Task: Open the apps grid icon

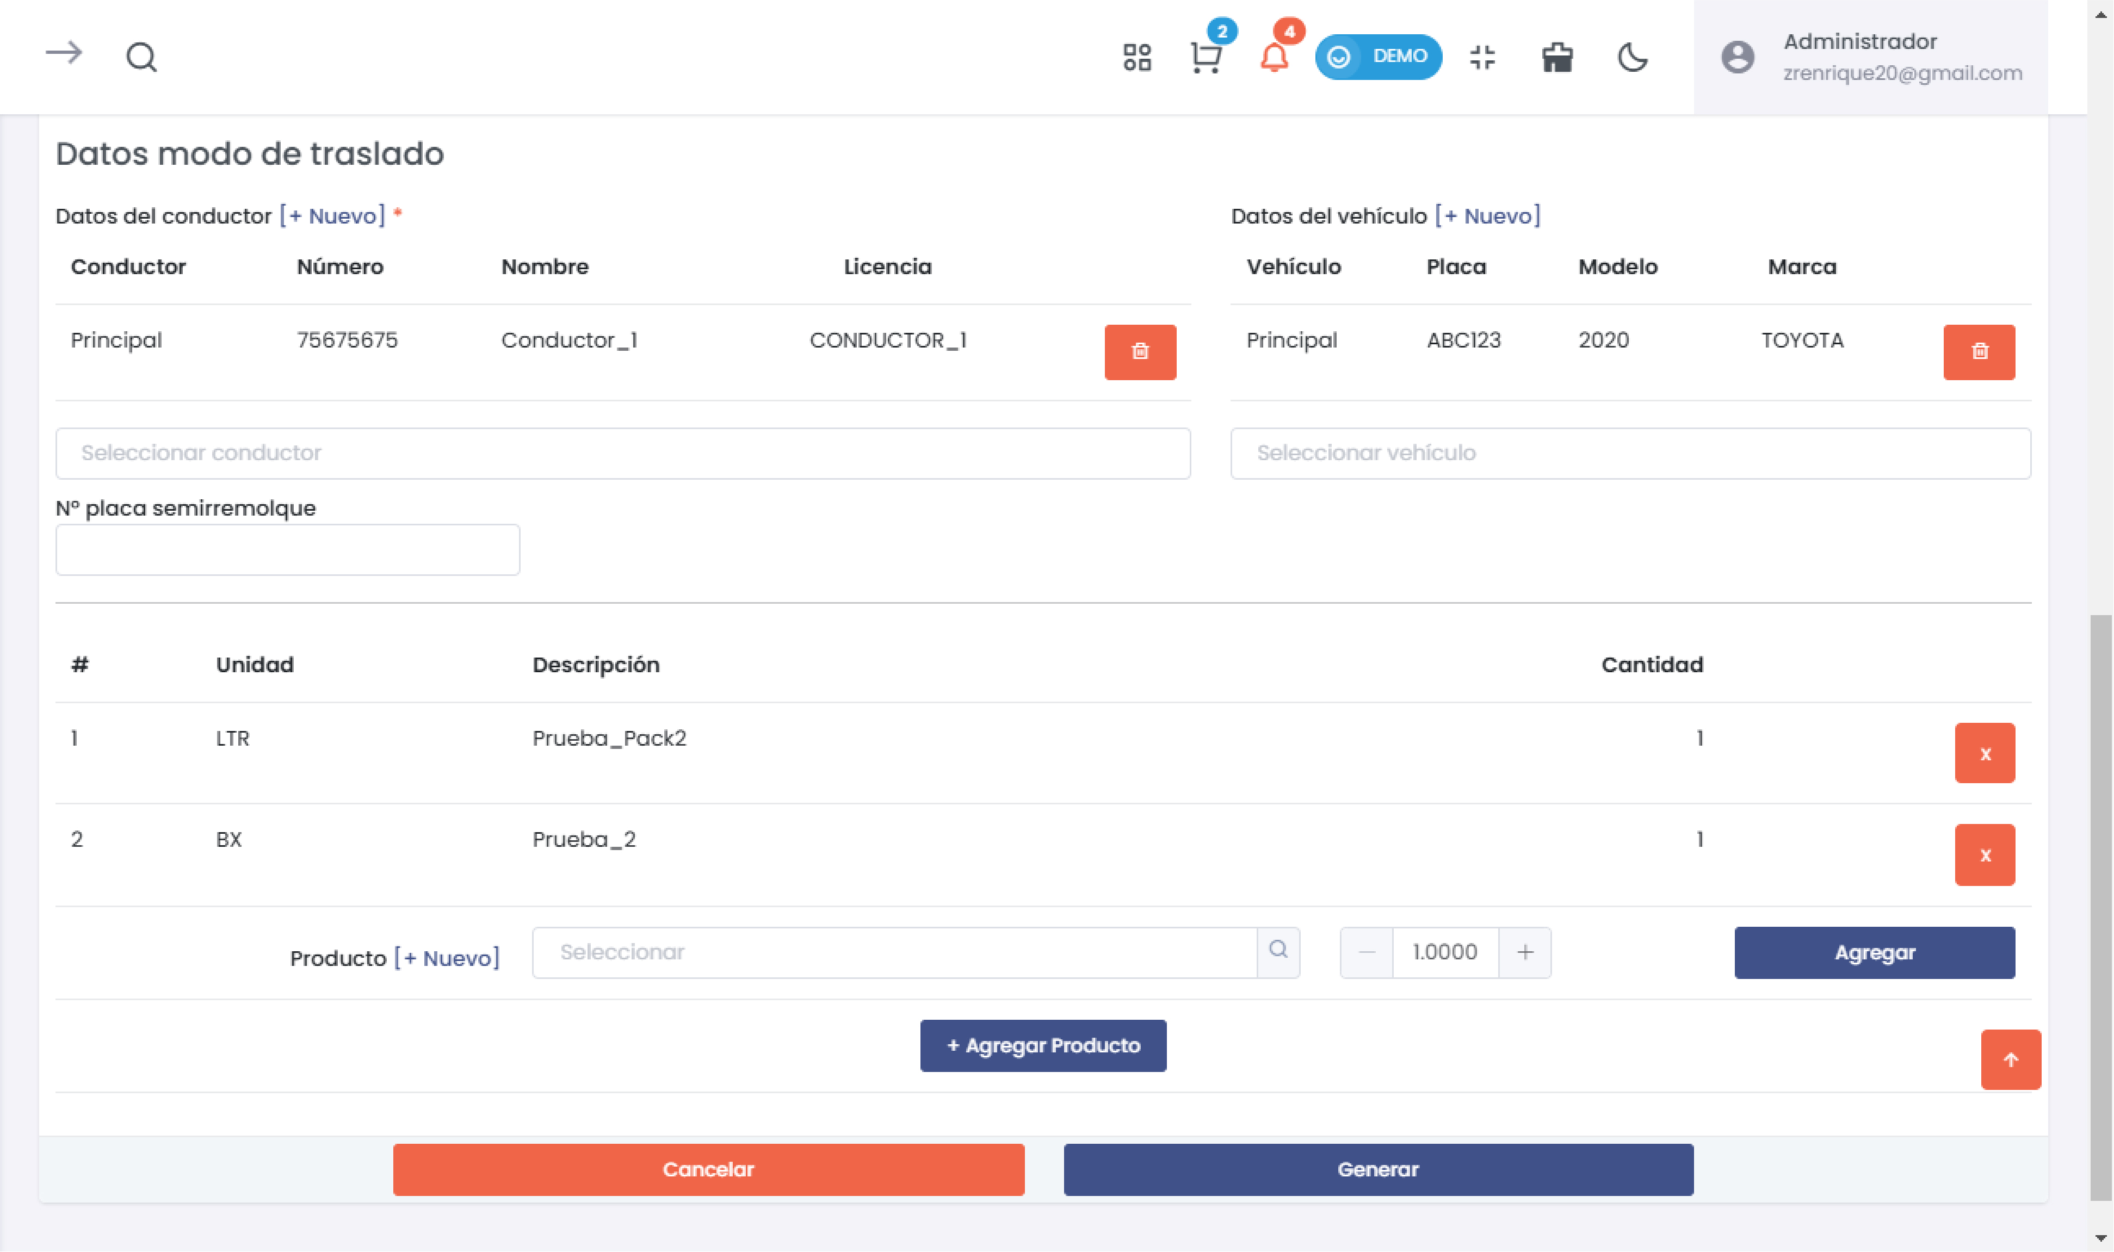Action: click(x=1137, y=57)
